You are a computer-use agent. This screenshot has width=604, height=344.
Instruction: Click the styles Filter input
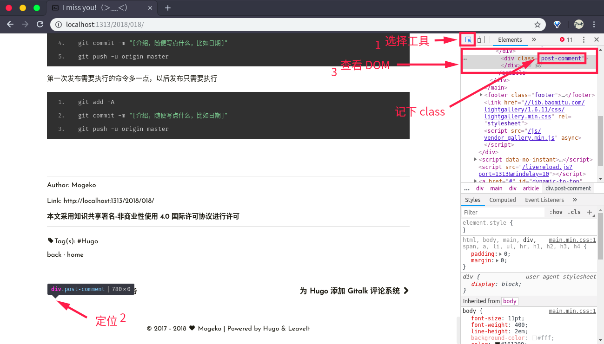(x=503, y=212)
